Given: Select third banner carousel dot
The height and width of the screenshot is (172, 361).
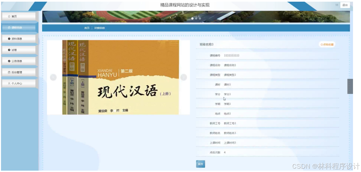Looking at the screenshot, I should tap(200, 18).
